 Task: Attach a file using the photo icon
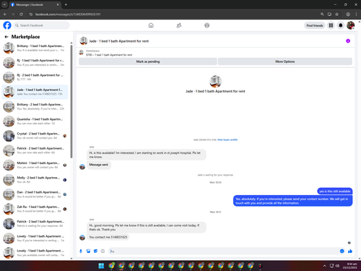pyautogui.click(x=88, y=251)
